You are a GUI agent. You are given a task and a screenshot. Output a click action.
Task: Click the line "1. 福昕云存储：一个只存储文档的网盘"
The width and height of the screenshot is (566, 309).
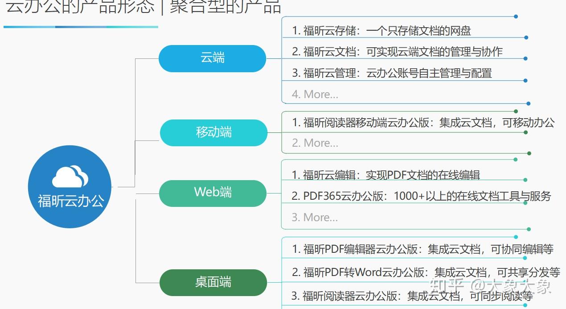pos(381,31)
